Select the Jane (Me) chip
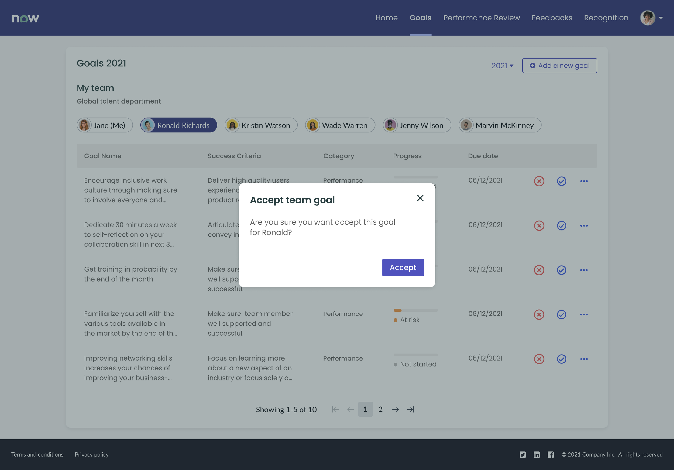 coord(105,125)
